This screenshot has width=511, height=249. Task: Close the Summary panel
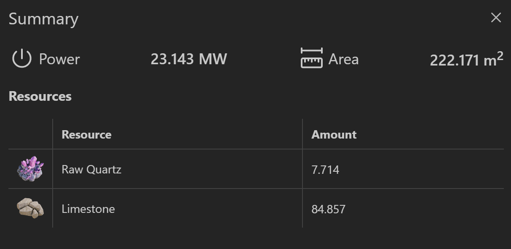(x=496, y=18)
